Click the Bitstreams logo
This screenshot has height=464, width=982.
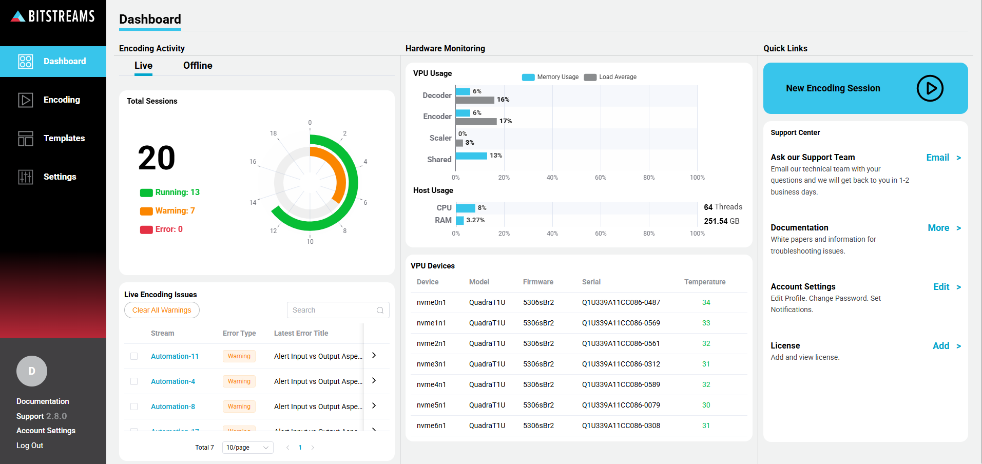(x=53, y=16)
